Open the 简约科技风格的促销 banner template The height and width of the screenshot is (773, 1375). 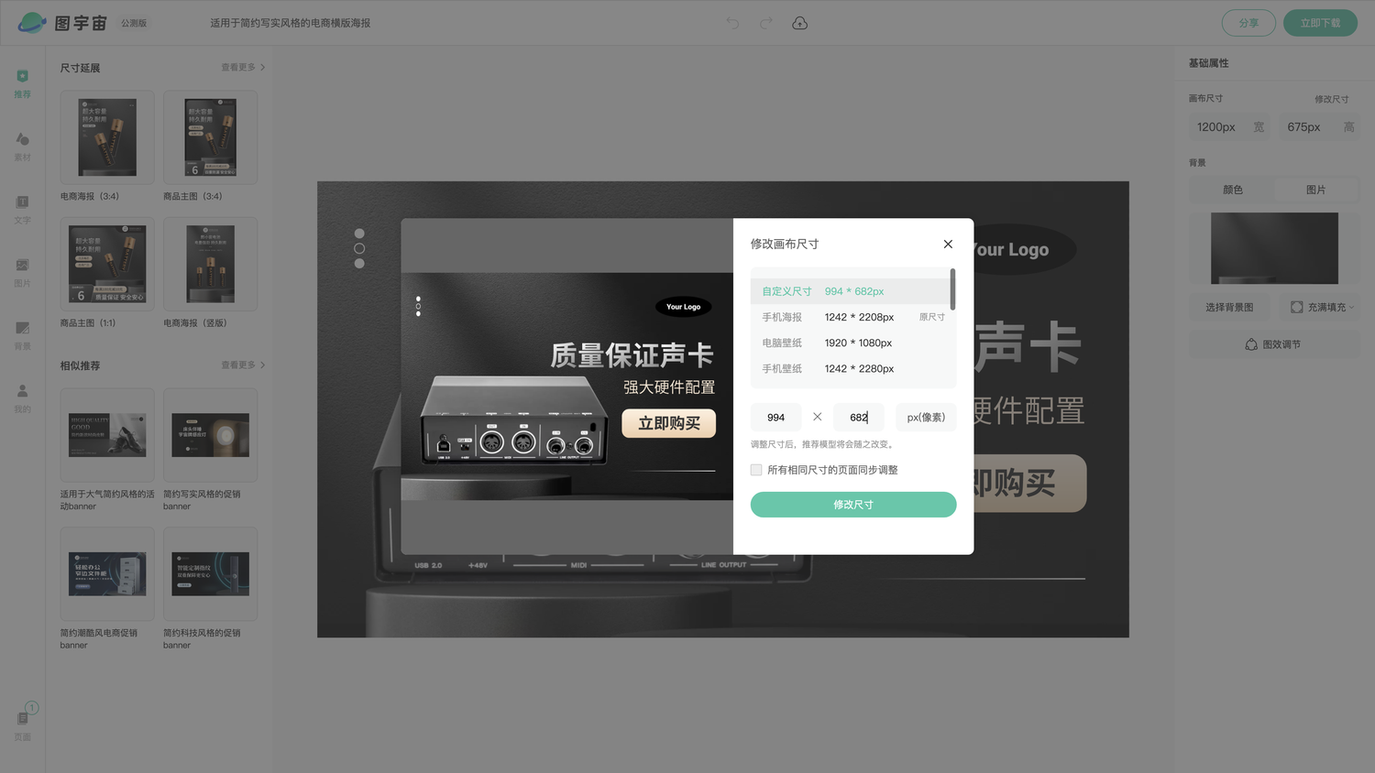coord(210,574)
